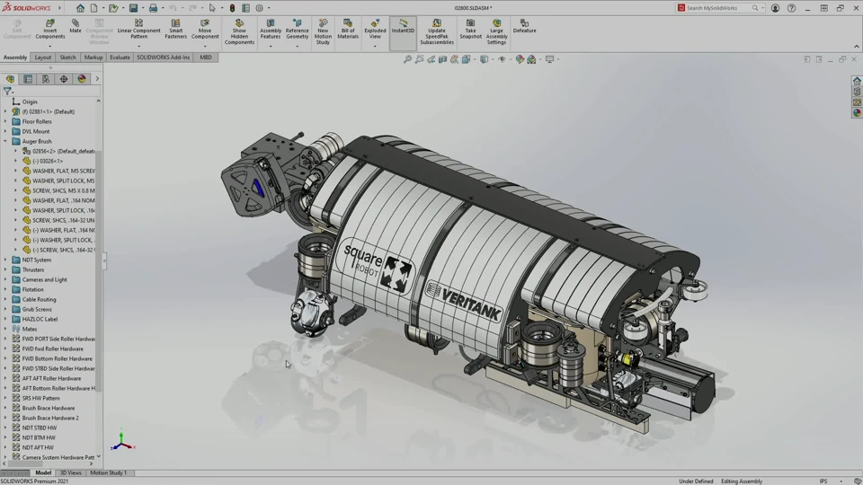Open Appearances task pane icon
Viewport: 863px width, 485px height.
(x=857, y=113)
